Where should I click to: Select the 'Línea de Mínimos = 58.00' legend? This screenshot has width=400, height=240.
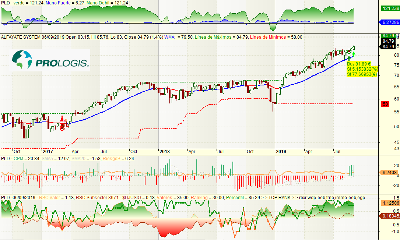coord(276,37)
